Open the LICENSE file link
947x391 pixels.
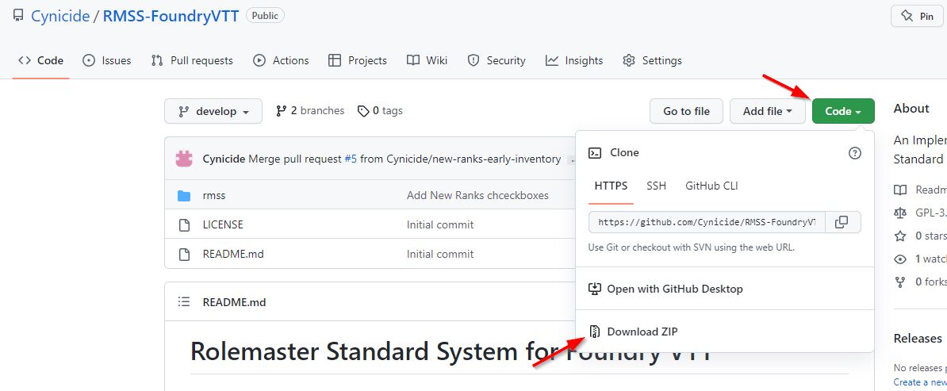[223, 224]
